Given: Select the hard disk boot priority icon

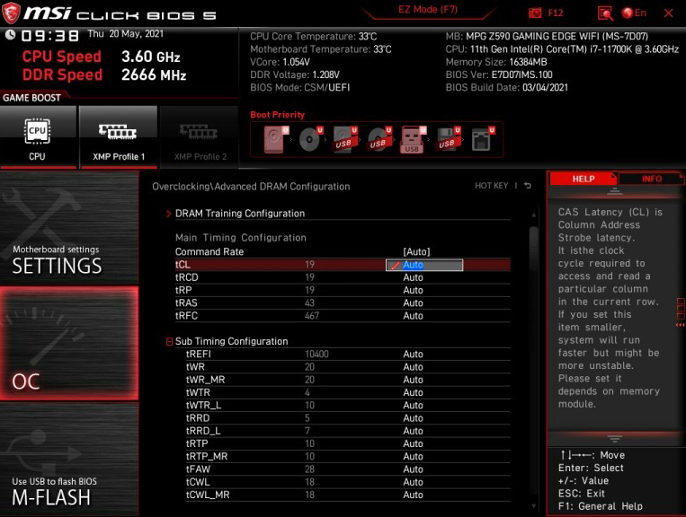Looking at the screenshot, I should (x=276, y=139).
